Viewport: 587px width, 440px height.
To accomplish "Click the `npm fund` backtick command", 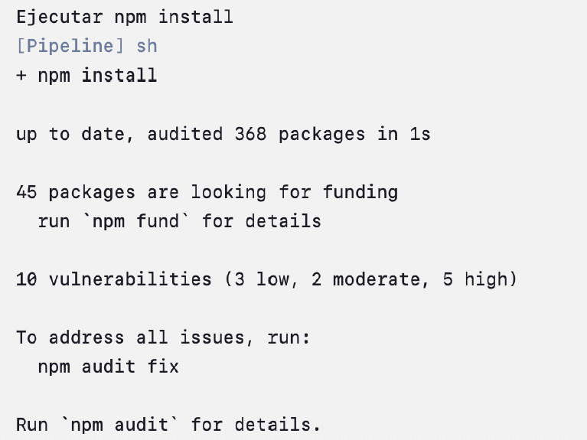I will pos(136,221).
